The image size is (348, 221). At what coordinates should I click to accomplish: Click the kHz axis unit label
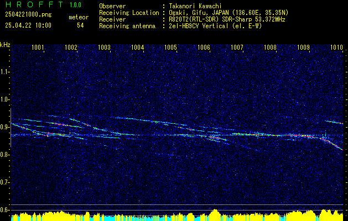[5, 45]
